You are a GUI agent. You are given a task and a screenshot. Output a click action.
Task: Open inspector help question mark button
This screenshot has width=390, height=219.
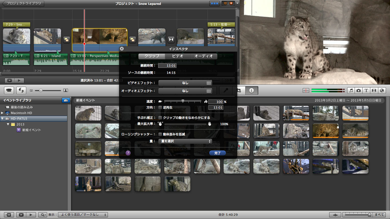tap(128, 153)
